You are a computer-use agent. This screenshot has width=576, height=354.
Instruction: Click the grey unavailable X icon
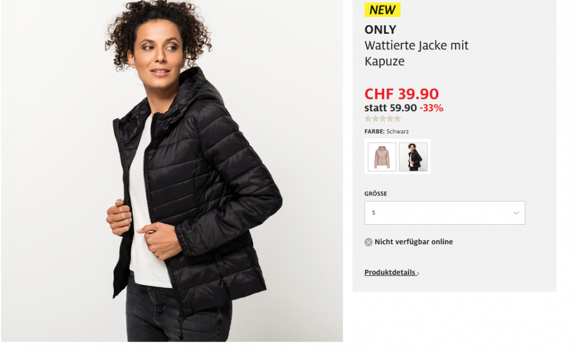pyautogui.click(x=368, y=242)
